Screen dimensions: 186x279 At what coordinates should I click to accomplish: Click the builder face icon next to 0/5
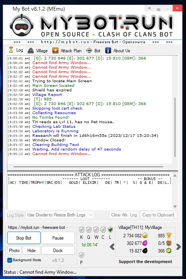click(169, 243)
